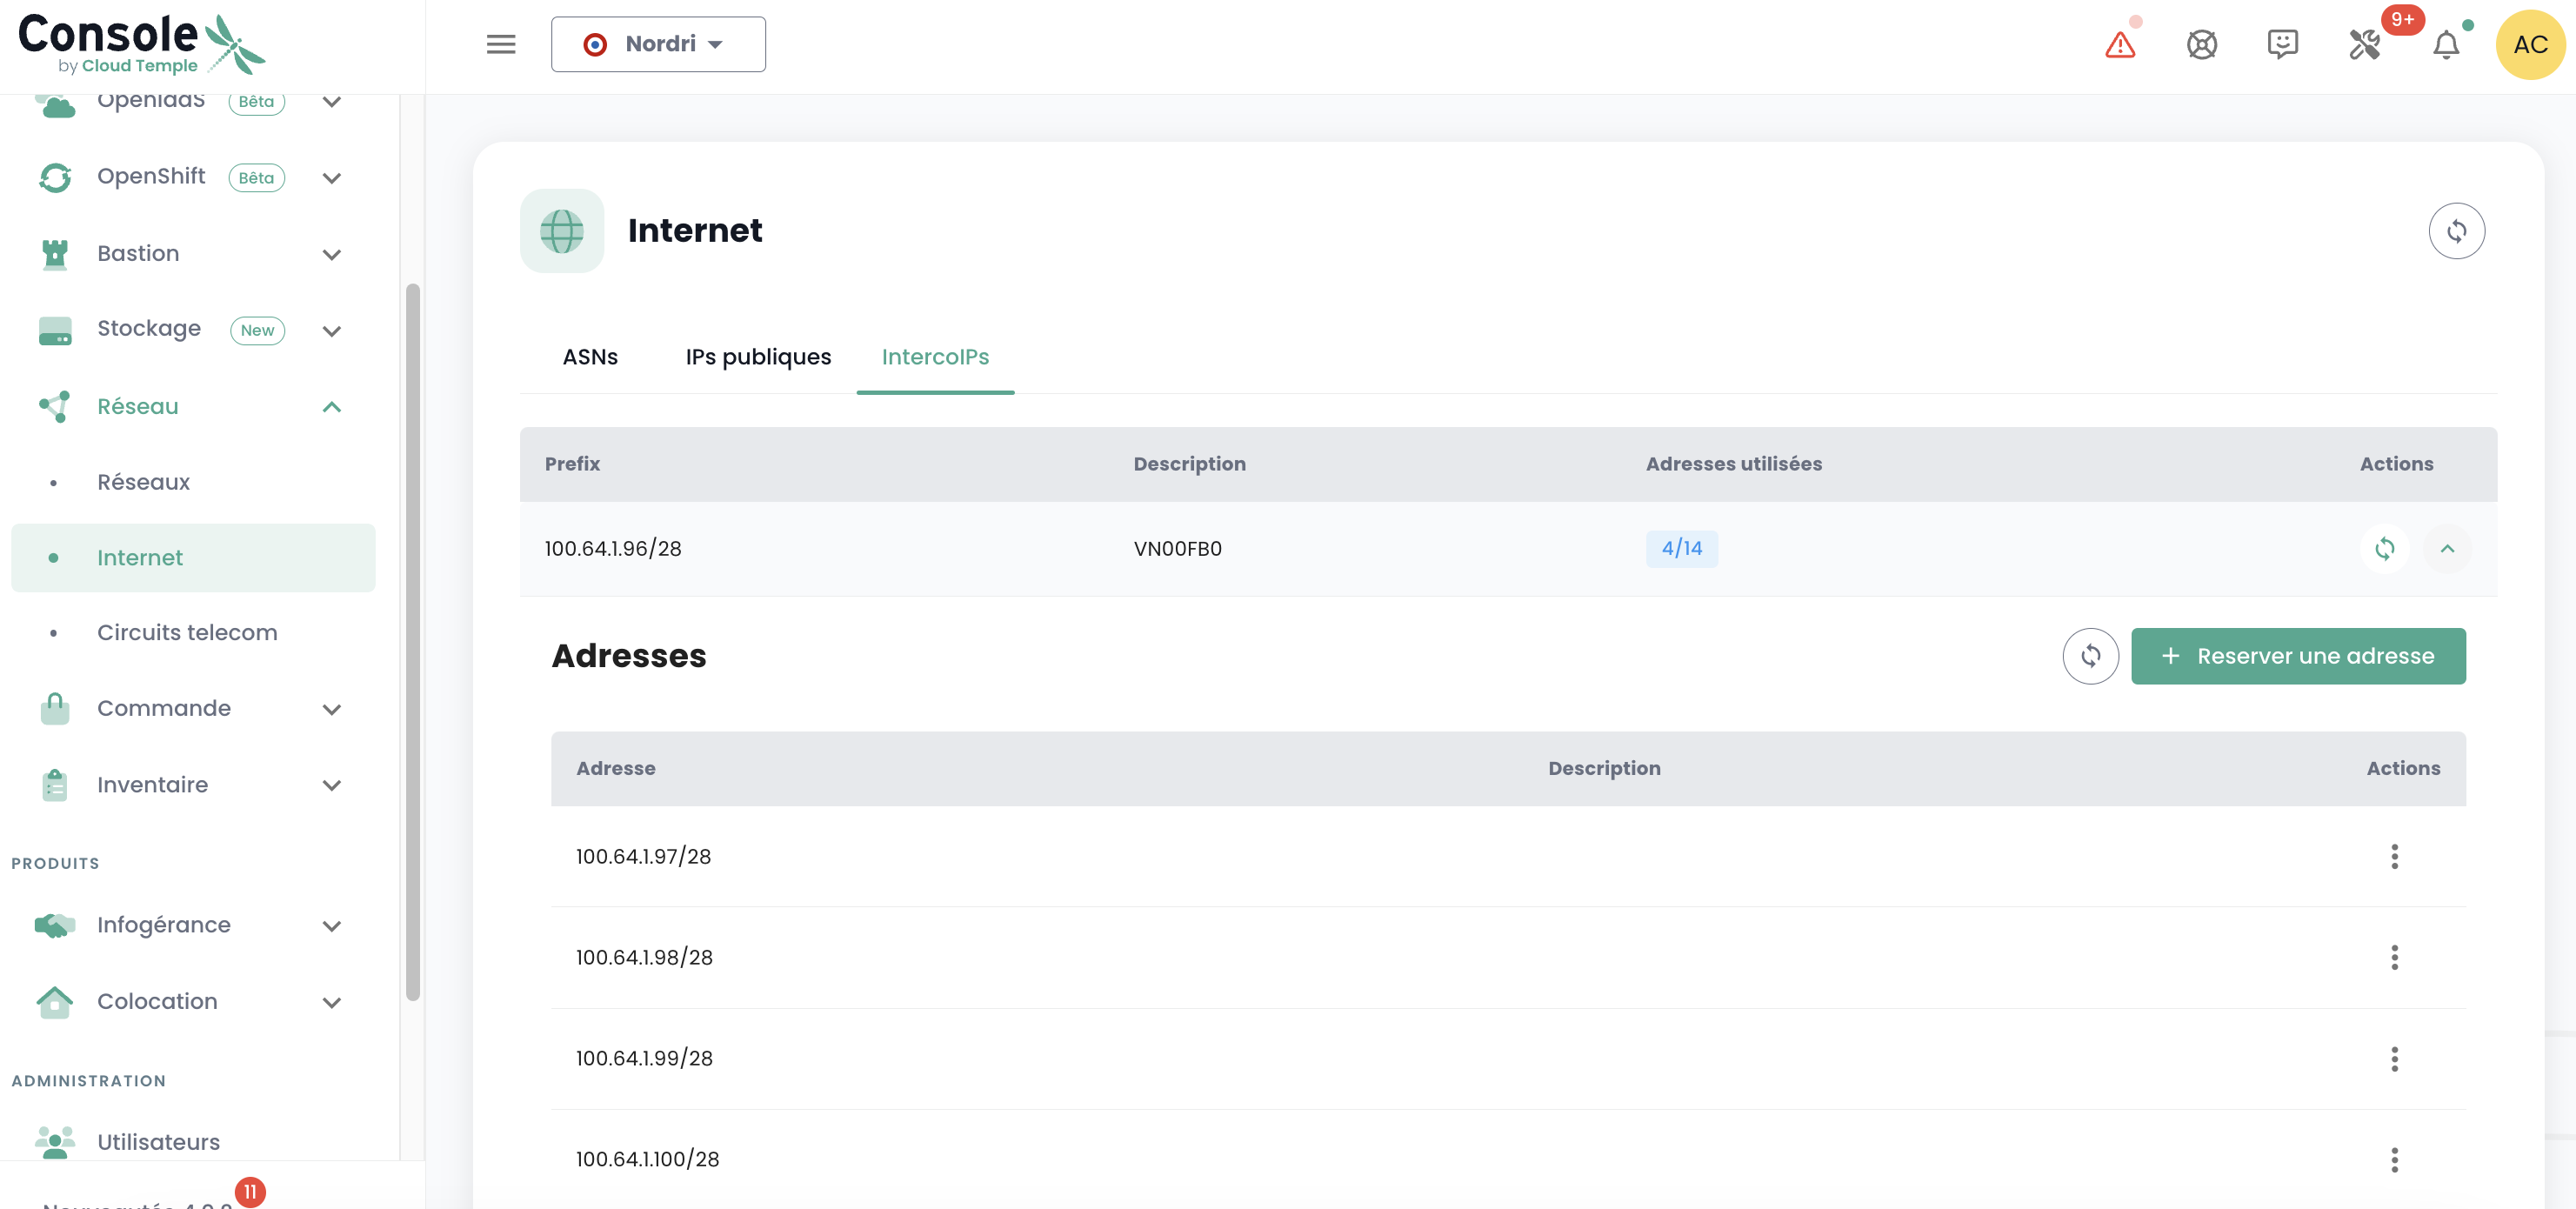Open the support lifebuoy icon
Screen dimensions: 2576x1209
click(x=2201, y=45)
